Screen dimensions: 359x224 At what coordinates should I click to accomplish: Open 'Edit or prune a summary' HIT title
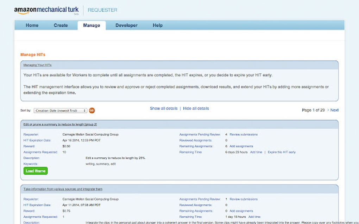click(x=60, y=124)
